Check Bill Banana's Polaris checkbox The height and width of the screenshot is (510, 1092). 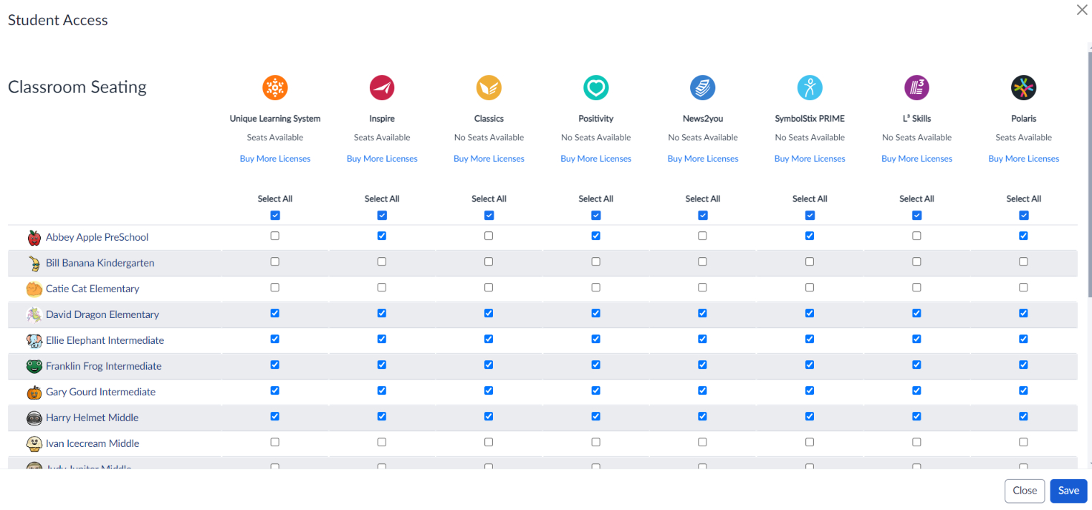(x=1023, y=261)
